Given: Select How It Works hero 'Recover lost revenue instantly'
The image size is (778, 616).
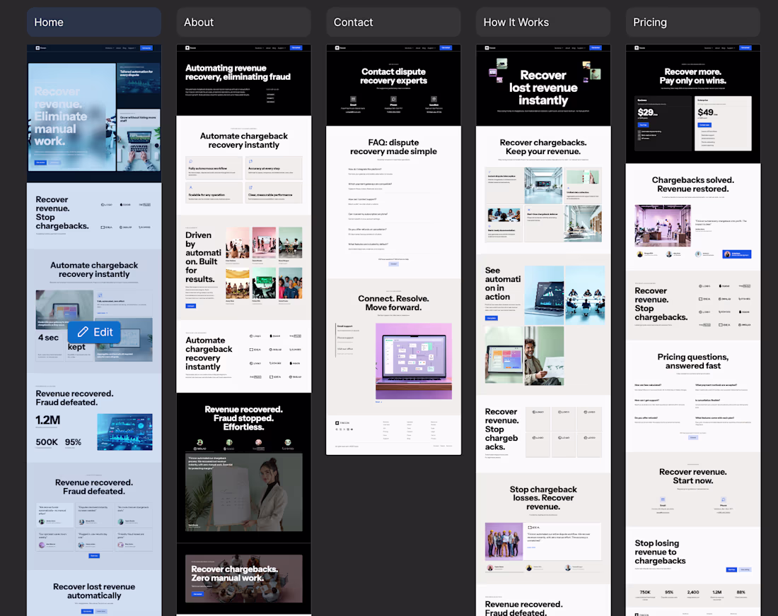Looking at the screenshot, I should pos(543,88).
